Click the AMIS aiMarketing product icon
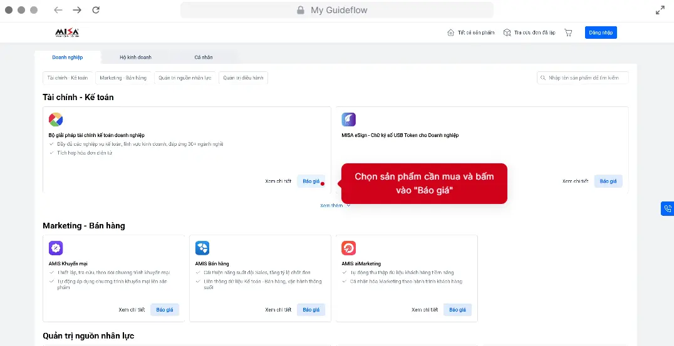Screen dimensions: 674x346 pos(349,248)
